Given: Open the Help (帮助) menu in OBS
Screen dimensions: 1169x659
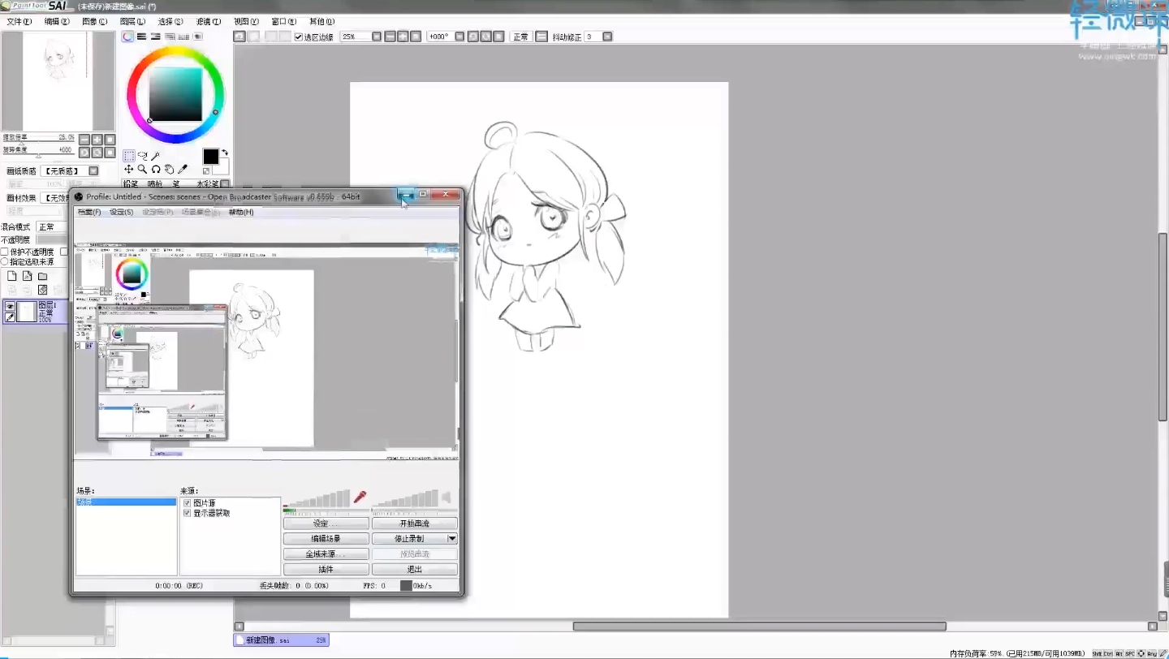Looking at the screenshot, I should [x=241, y=212].
